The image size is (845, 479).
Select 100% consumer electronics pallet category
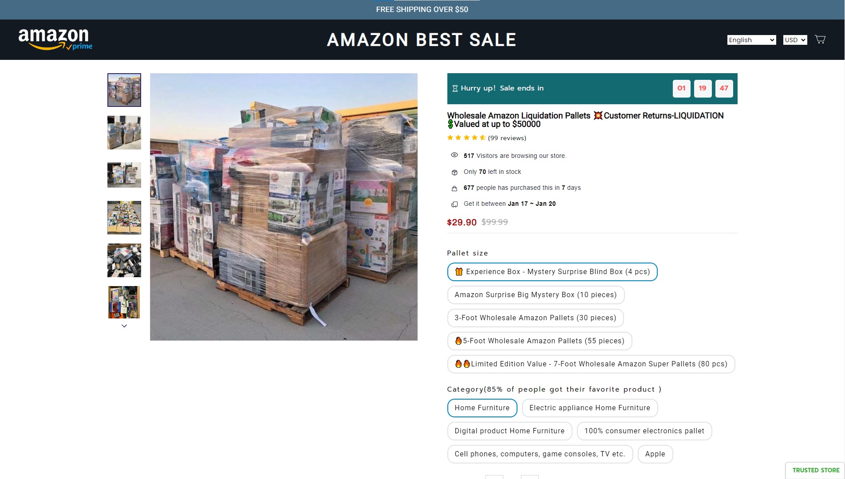pyautogui.click(x=644, y=431)
